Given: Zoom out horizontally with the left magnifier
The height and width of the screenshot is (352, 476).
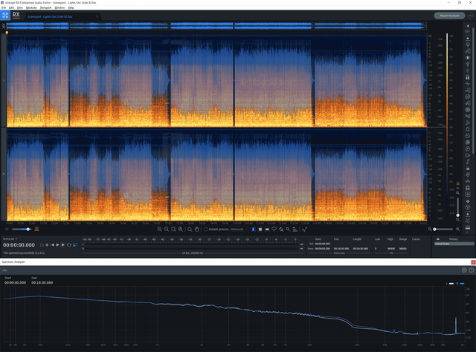Looking at the screenshot, I should [x=430, y=229].
